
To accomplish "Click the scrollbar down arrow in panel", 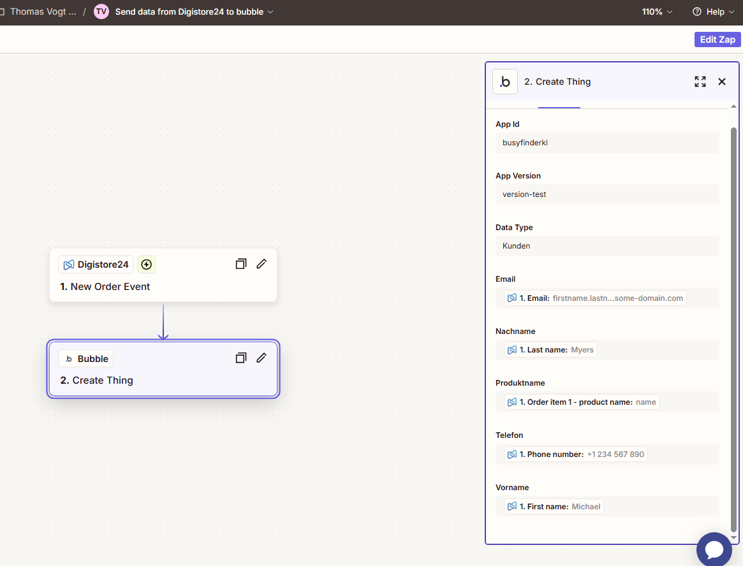I will click(x=733, y=537).
